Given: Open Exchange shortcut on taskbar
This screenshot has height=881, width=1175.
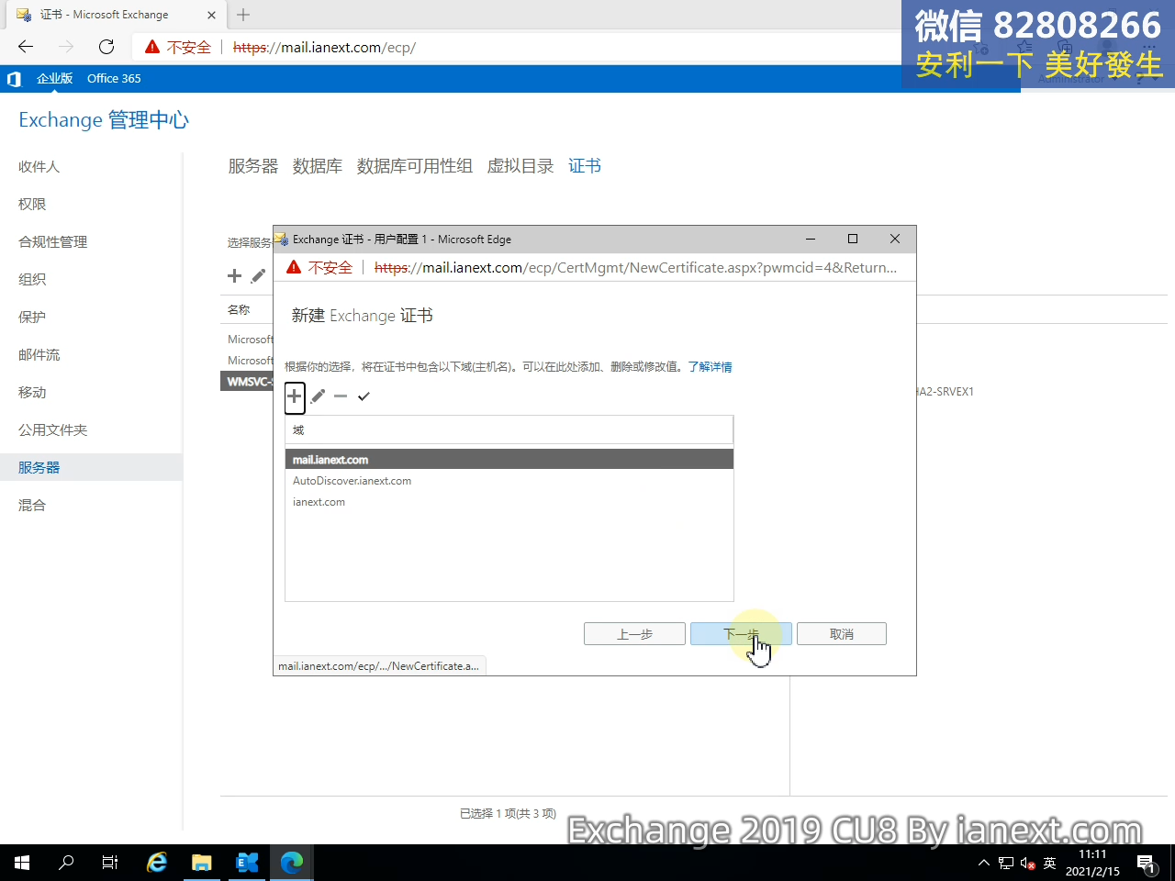Looking at the screenshot, I should click(x=247, y=863).
